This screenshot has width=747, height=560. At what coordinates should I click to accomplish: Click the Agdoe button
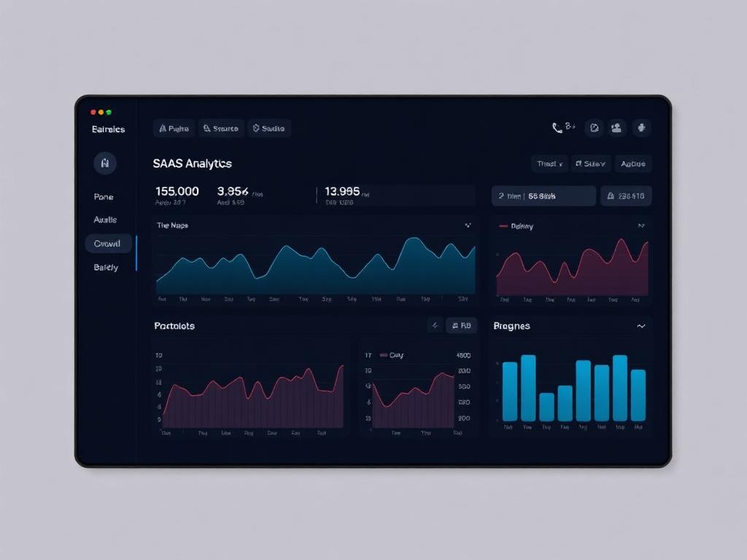click(x=633, y=164)
